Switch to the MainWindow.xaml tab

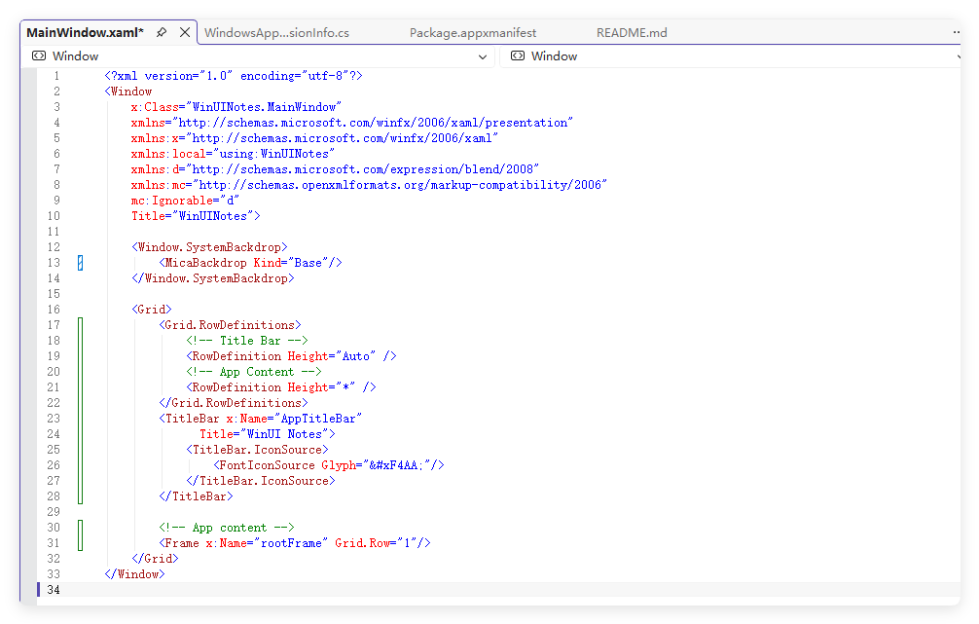85,32
